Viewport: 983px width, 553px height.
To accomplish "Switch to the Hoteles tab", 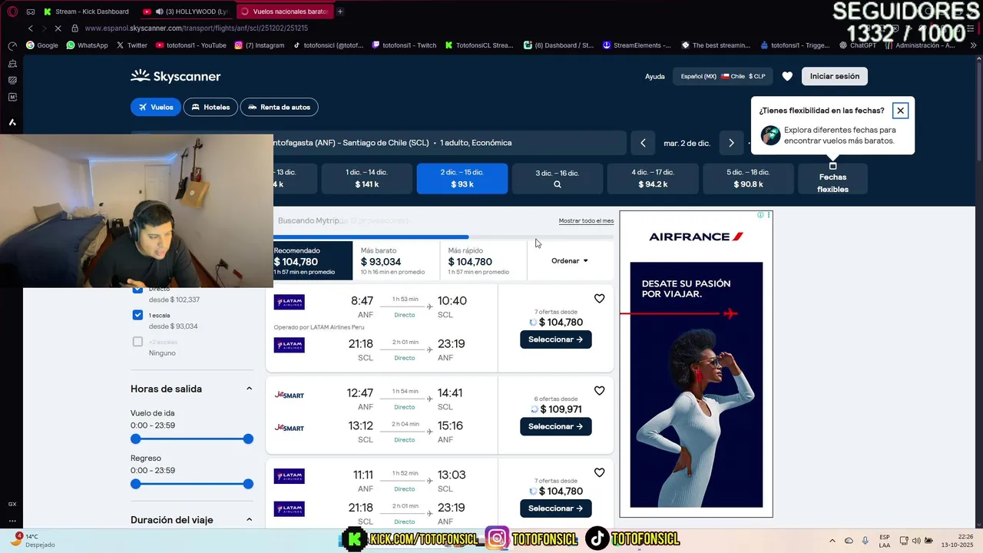I will (x=210, y=107).
